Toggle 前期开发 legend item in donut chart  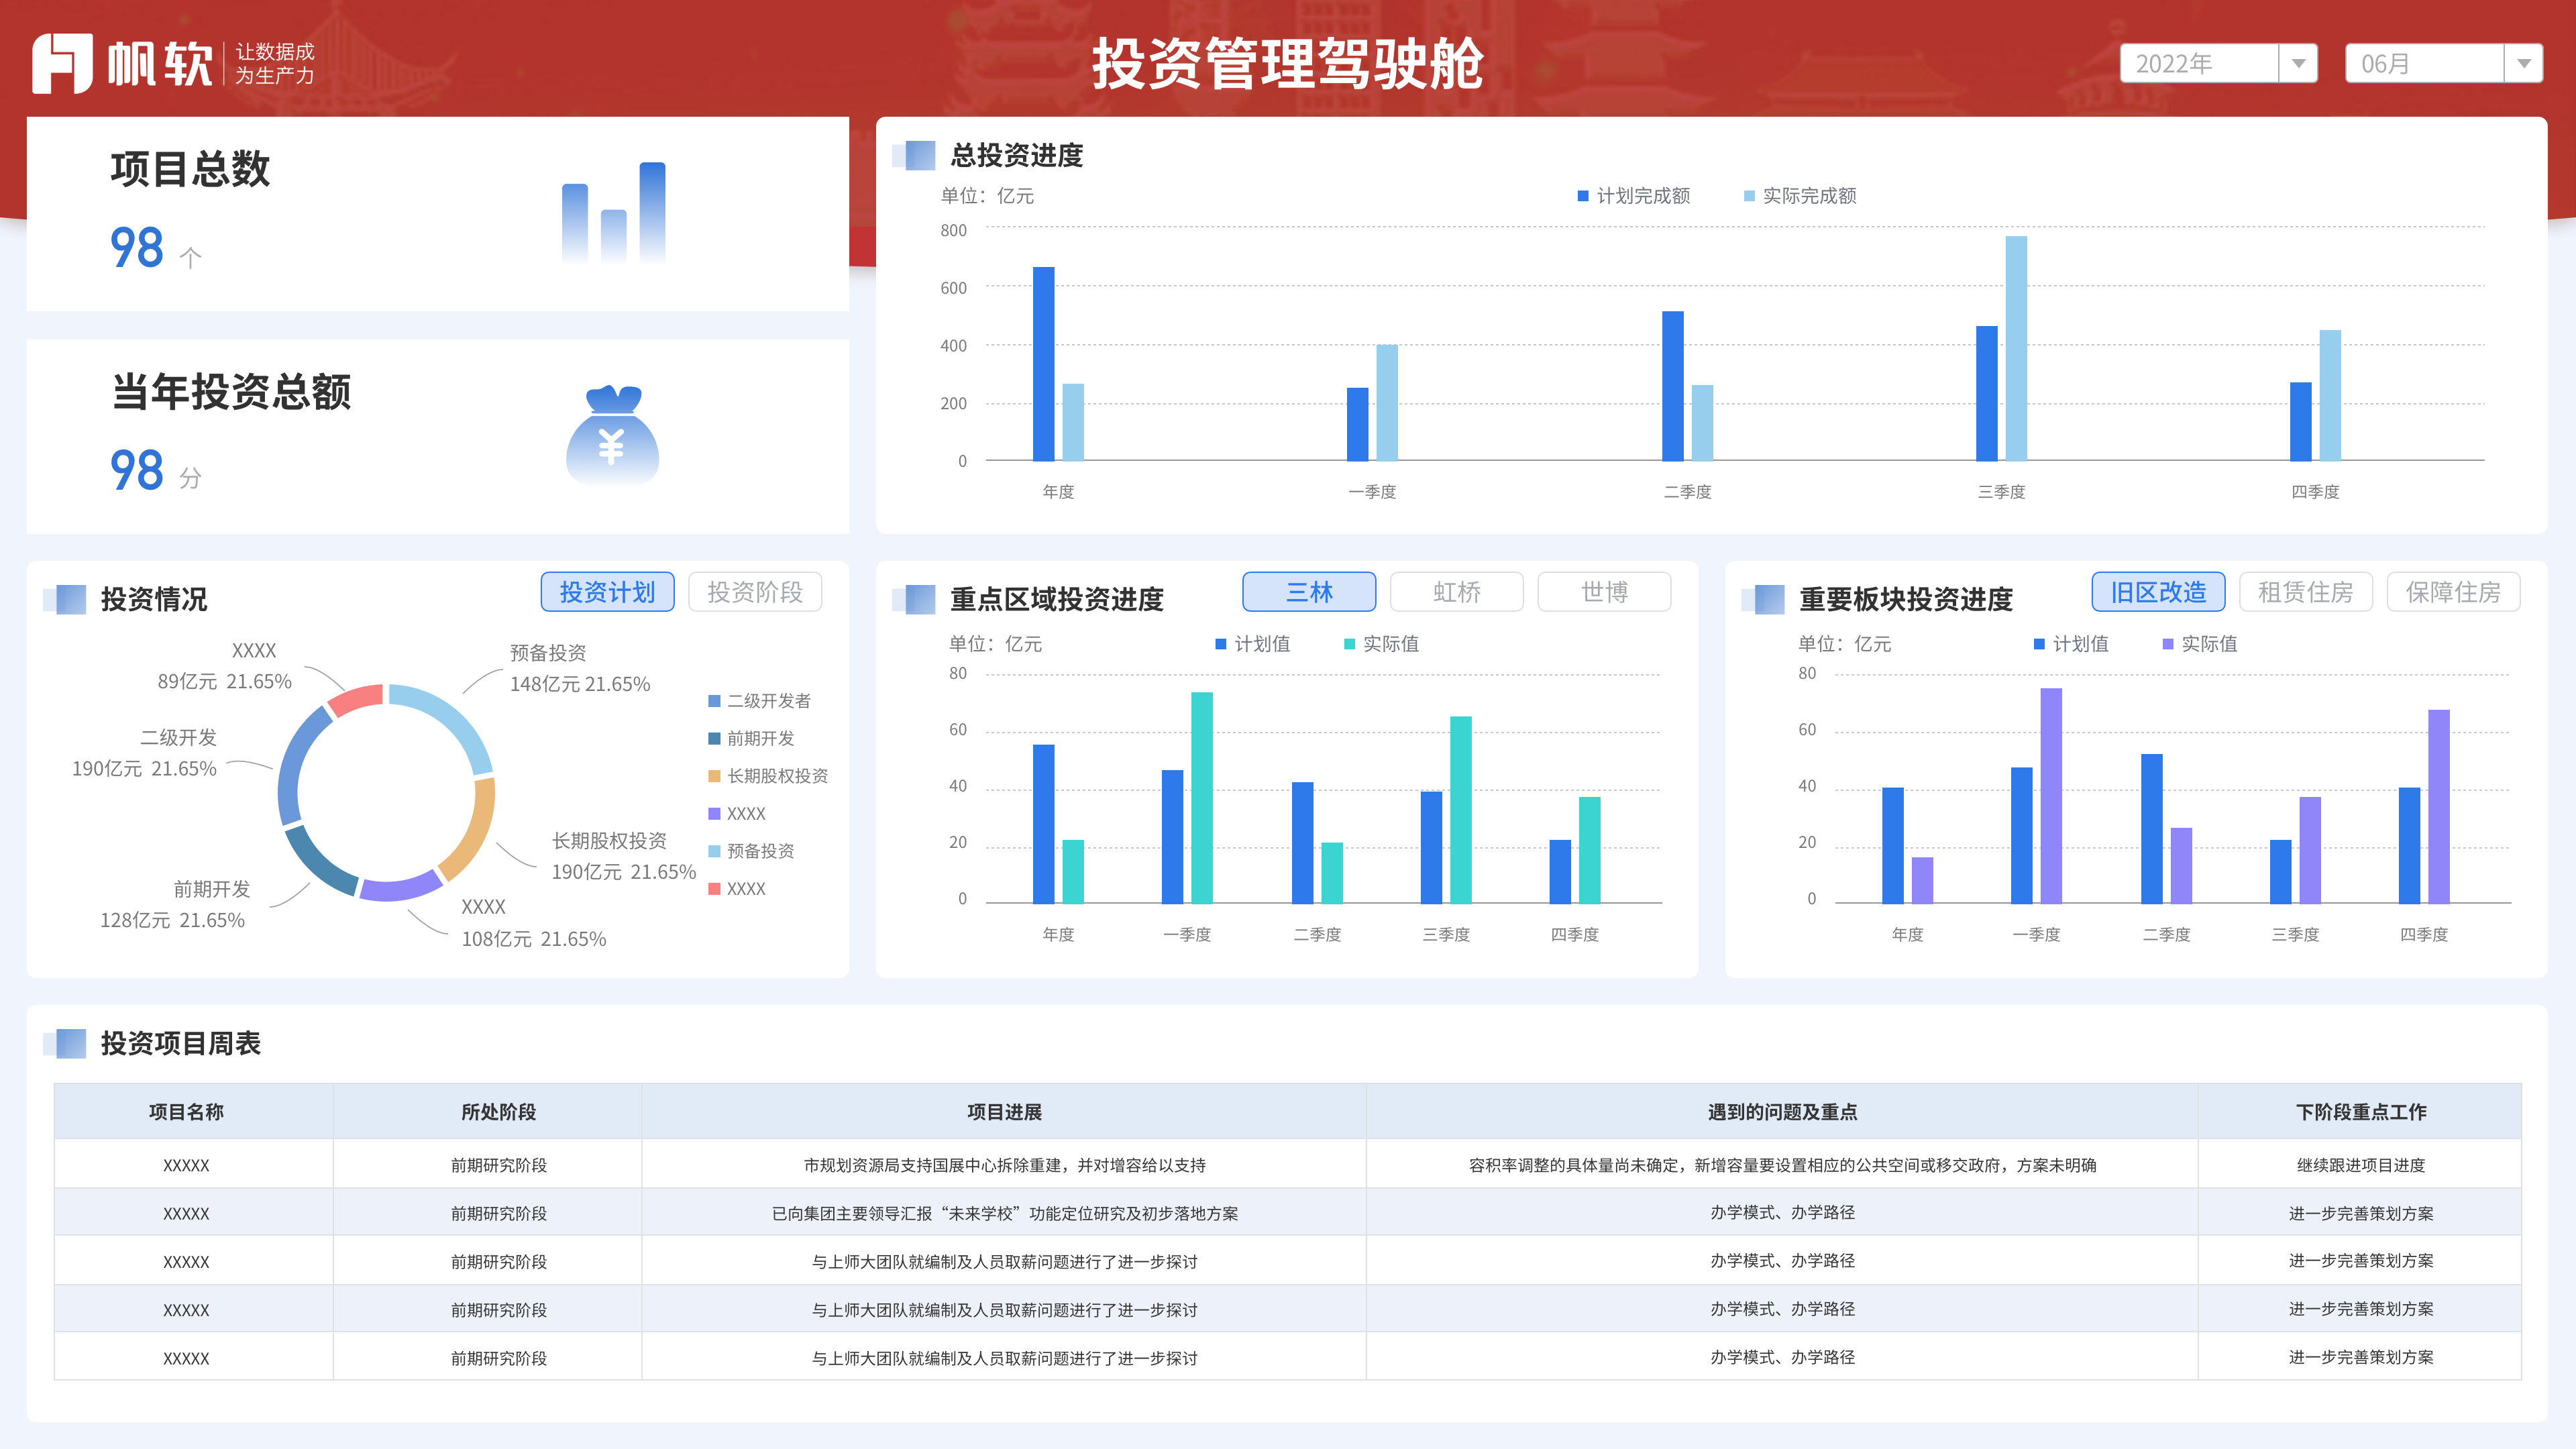[x=752, y=738]
